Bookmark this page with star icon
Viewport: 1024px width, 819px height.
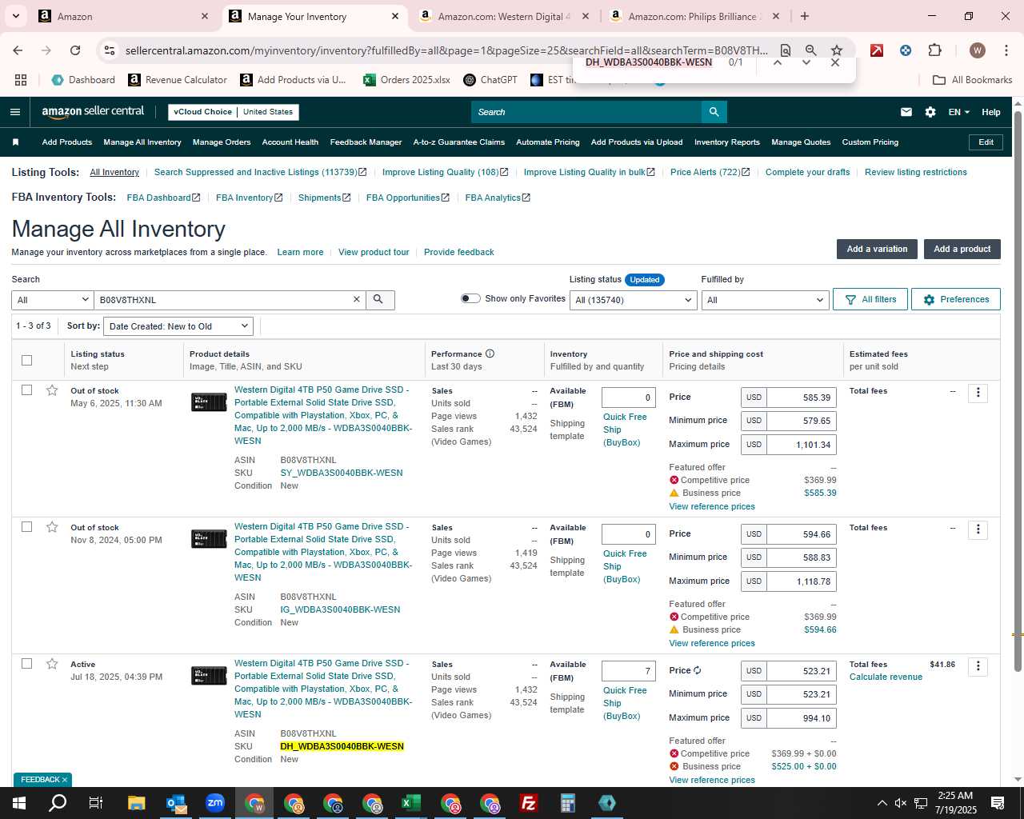(837, 50)
